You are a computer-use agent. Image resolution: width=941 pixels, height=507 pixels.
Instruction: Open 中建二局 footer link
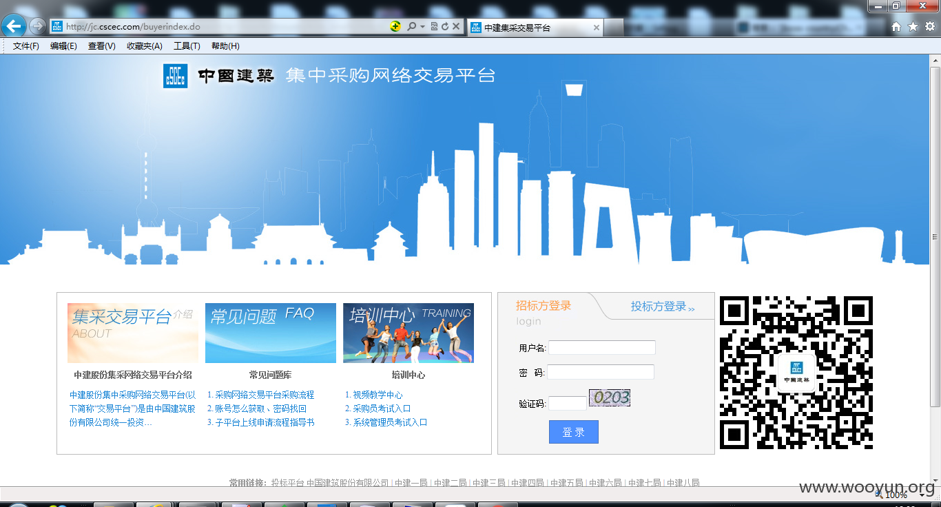450,483
